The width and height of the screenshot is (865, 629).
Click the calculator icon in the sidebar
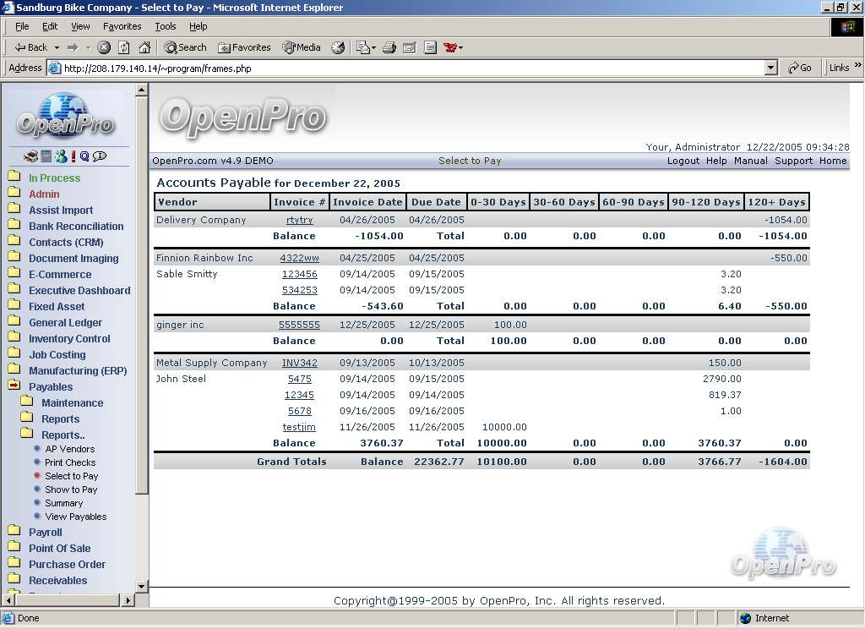(46, 156)
